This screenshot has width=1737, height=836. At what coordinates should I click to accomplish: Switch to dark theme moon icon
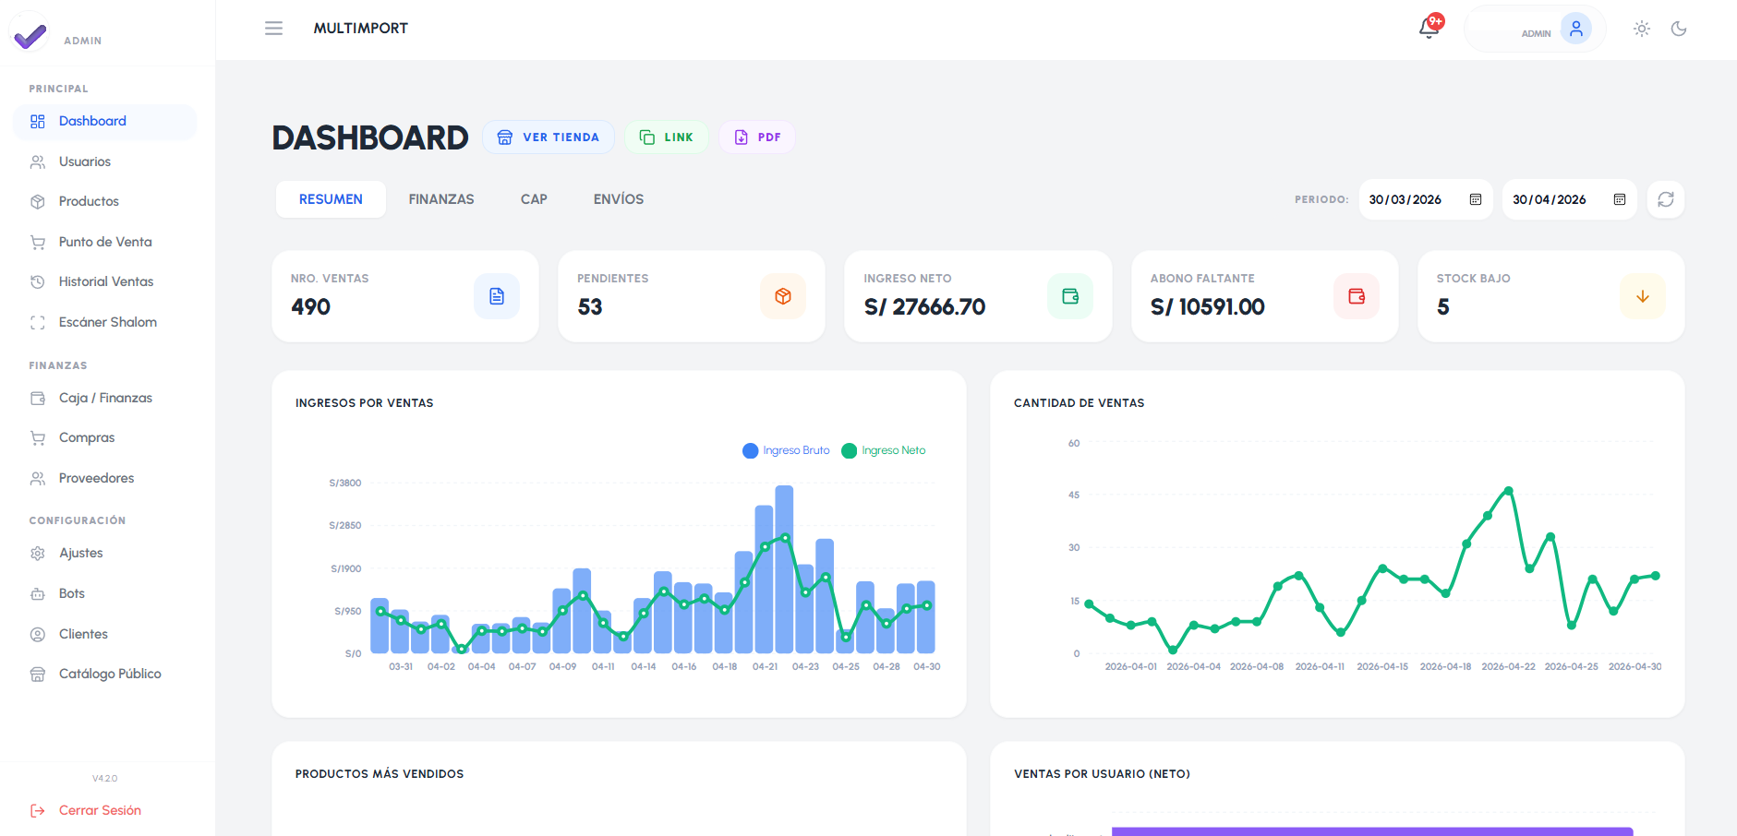coord(1679,29)
